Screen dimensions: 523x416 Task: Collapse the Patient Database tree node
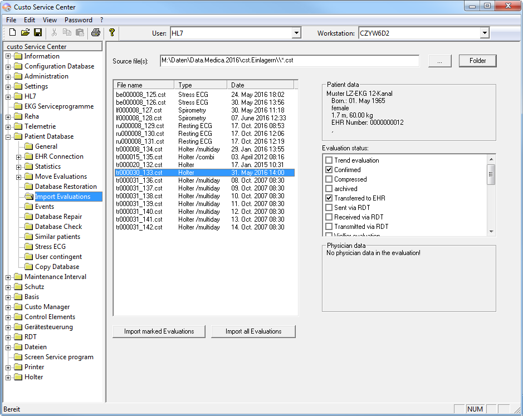pyautogui.click(x=8, y=136)
